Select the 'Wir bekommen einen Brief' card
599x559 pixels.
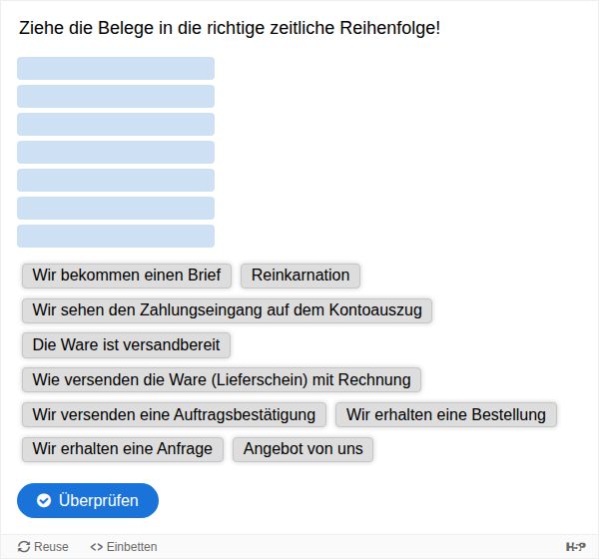pyautogui.click(x=127, y=276)
